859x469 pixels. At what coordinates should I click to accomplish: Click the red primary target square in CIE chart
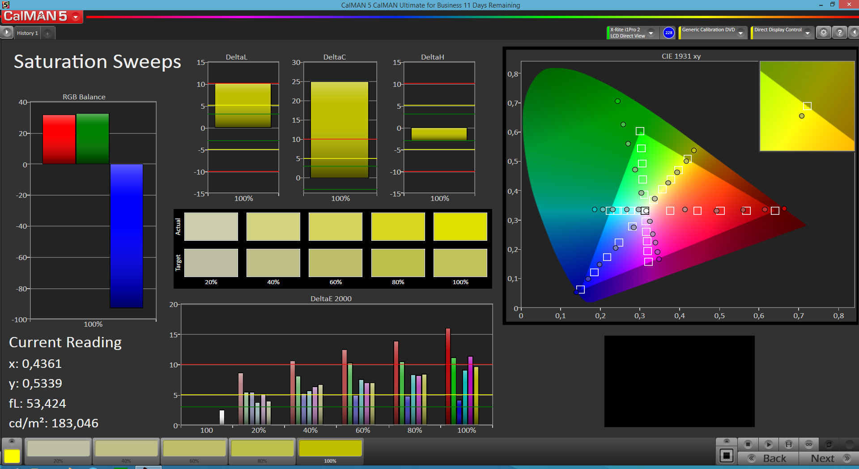(x=775, y=211)
